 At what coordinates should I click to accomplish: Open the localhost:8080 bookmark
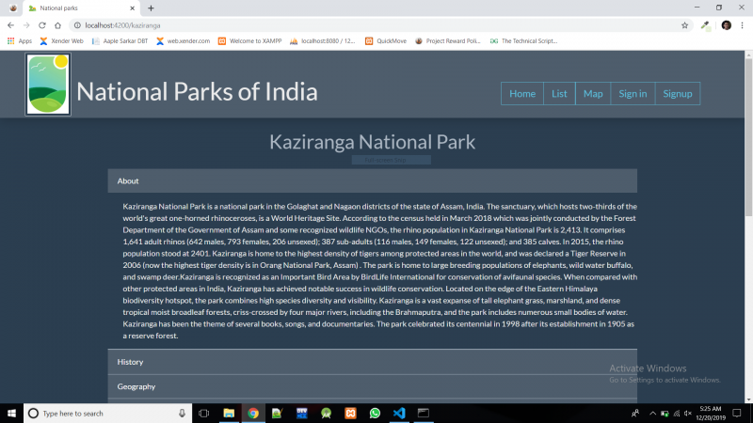322,41
